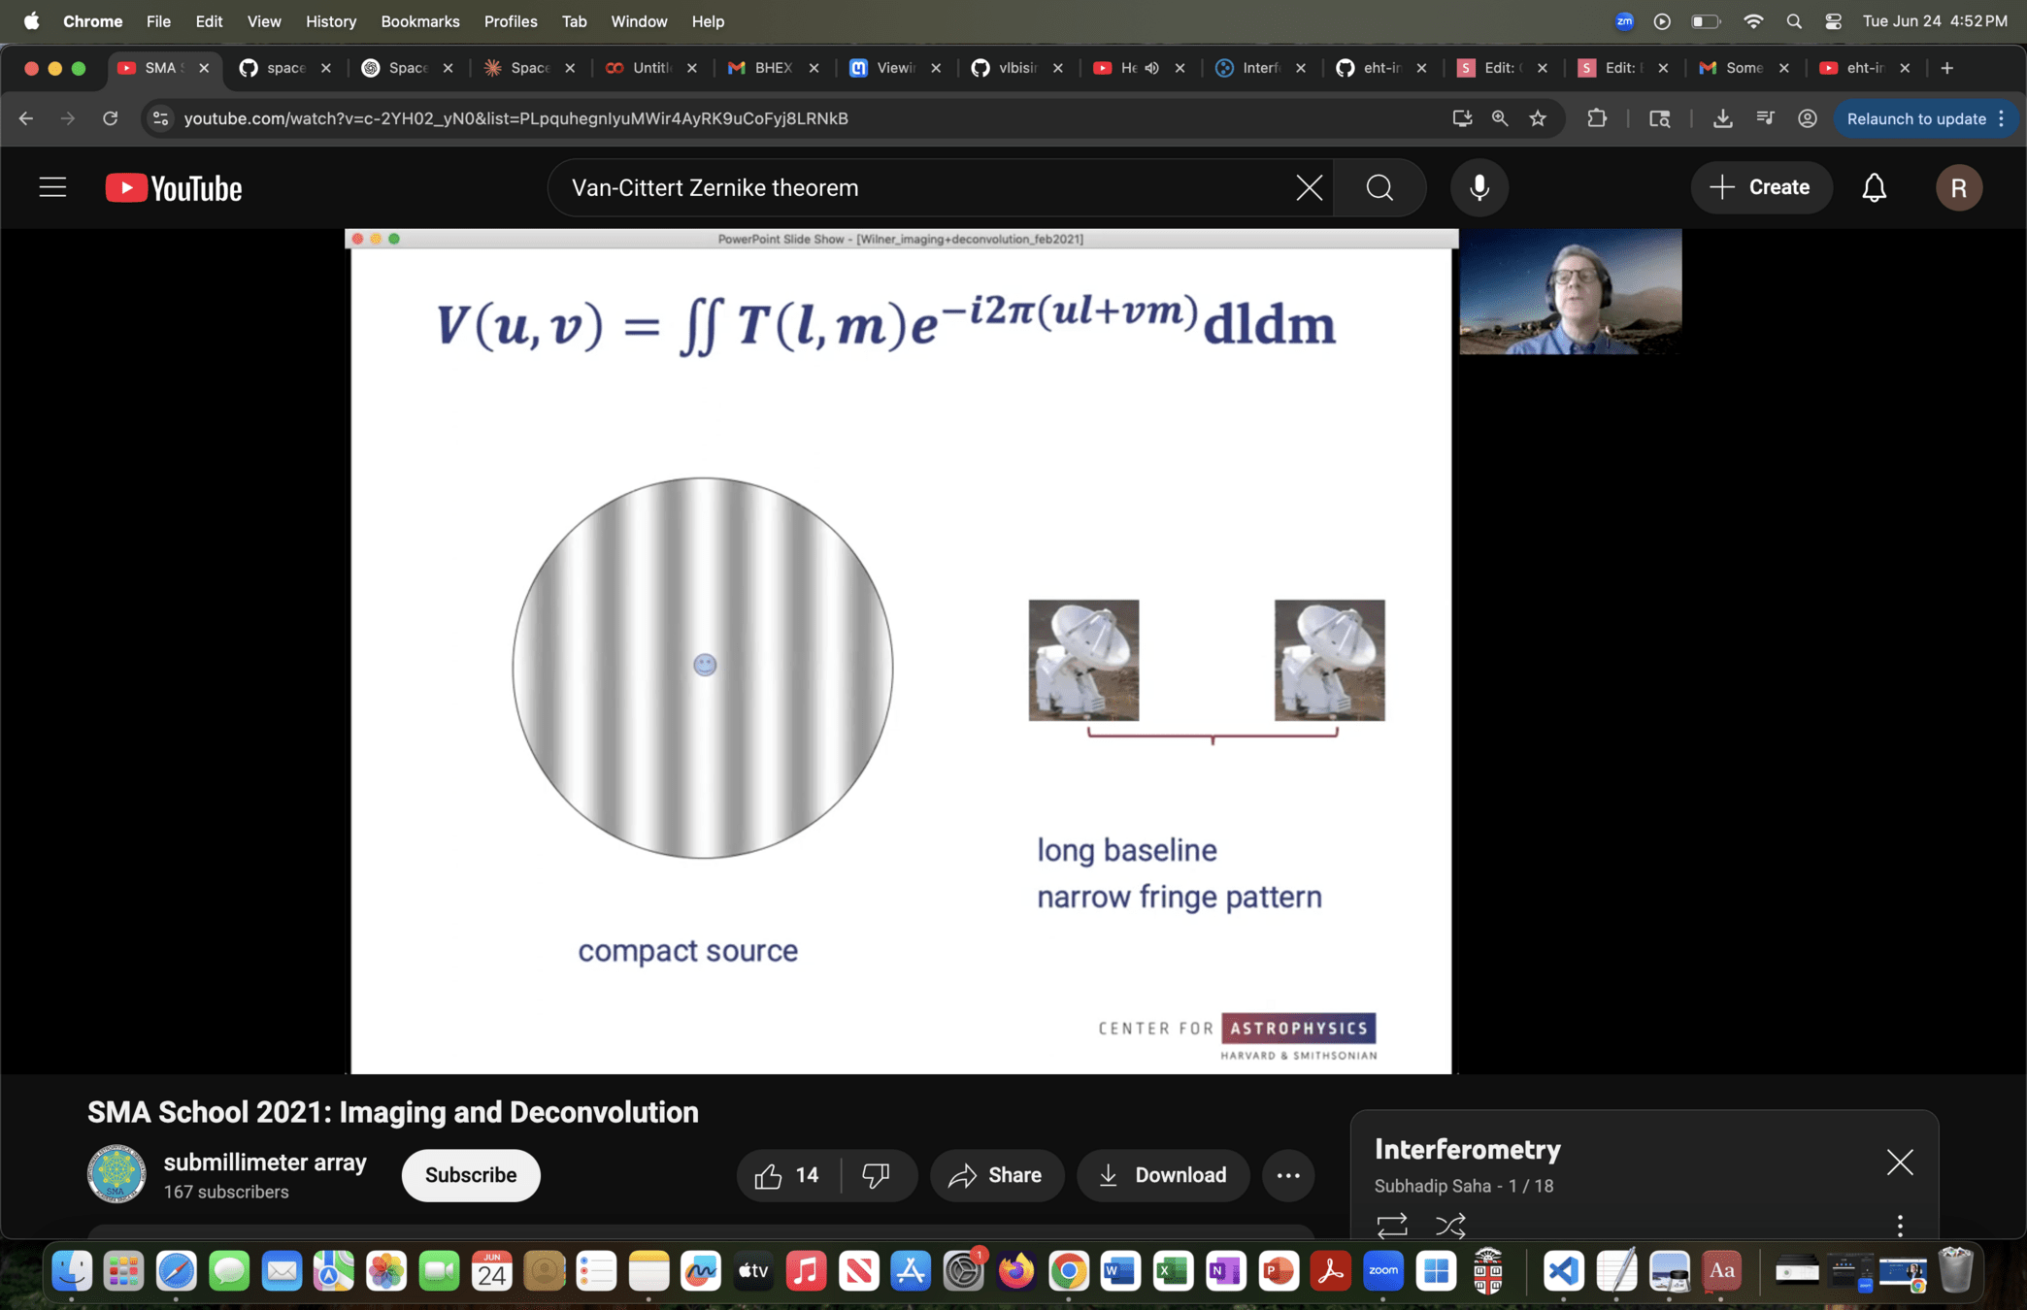Click the Chrome downloads icon

tap(1722, 118)
